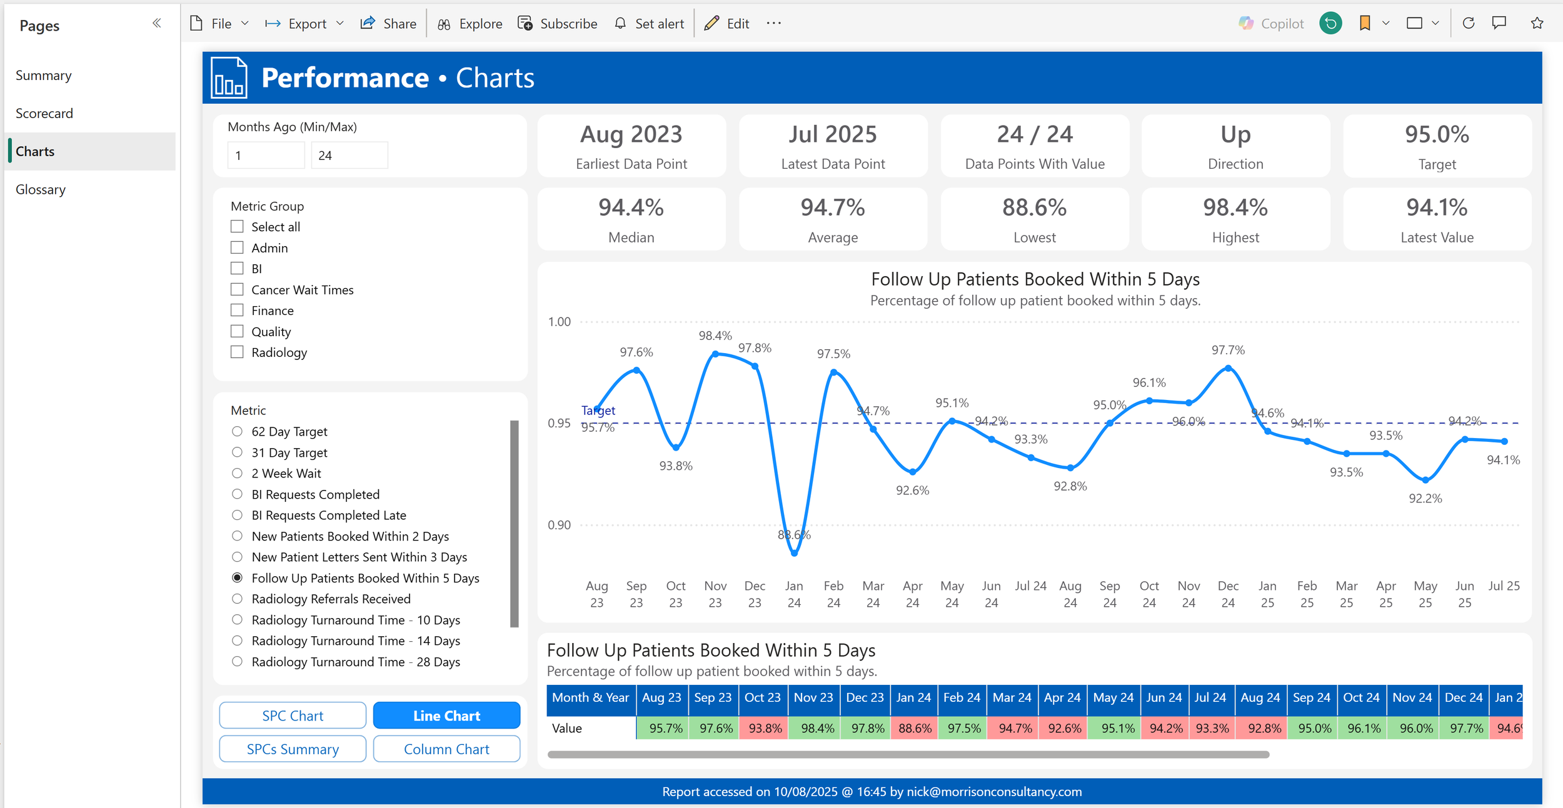Tick the Radiology metric group checkbox

[237, 352]
